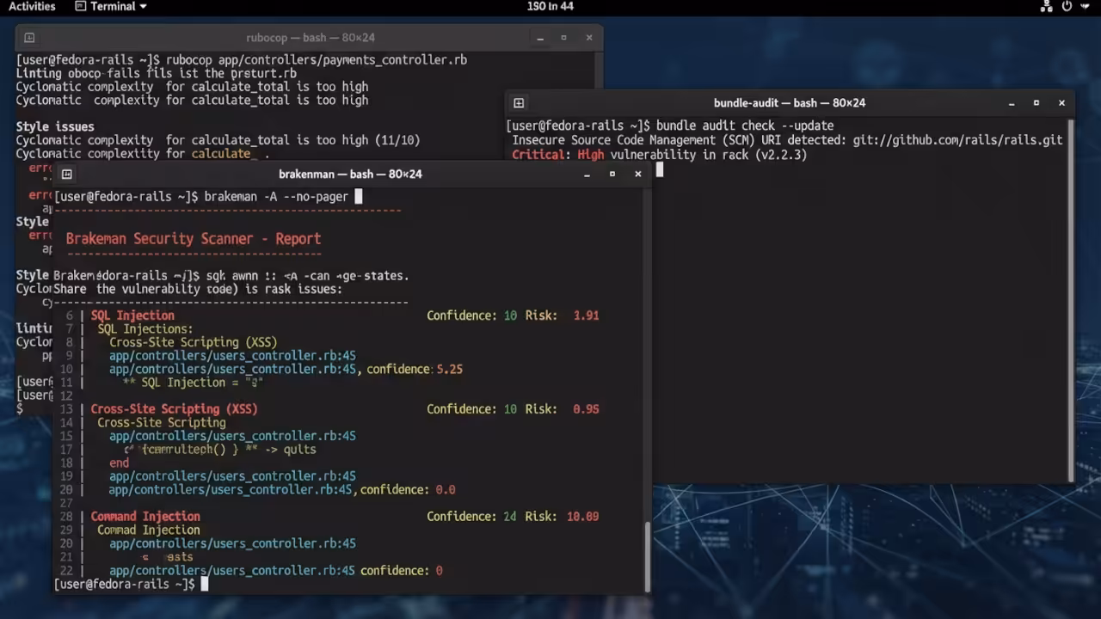Click the red 'Command Injection' heading on line 28
Screen dimensions: 1101x619
145,517
